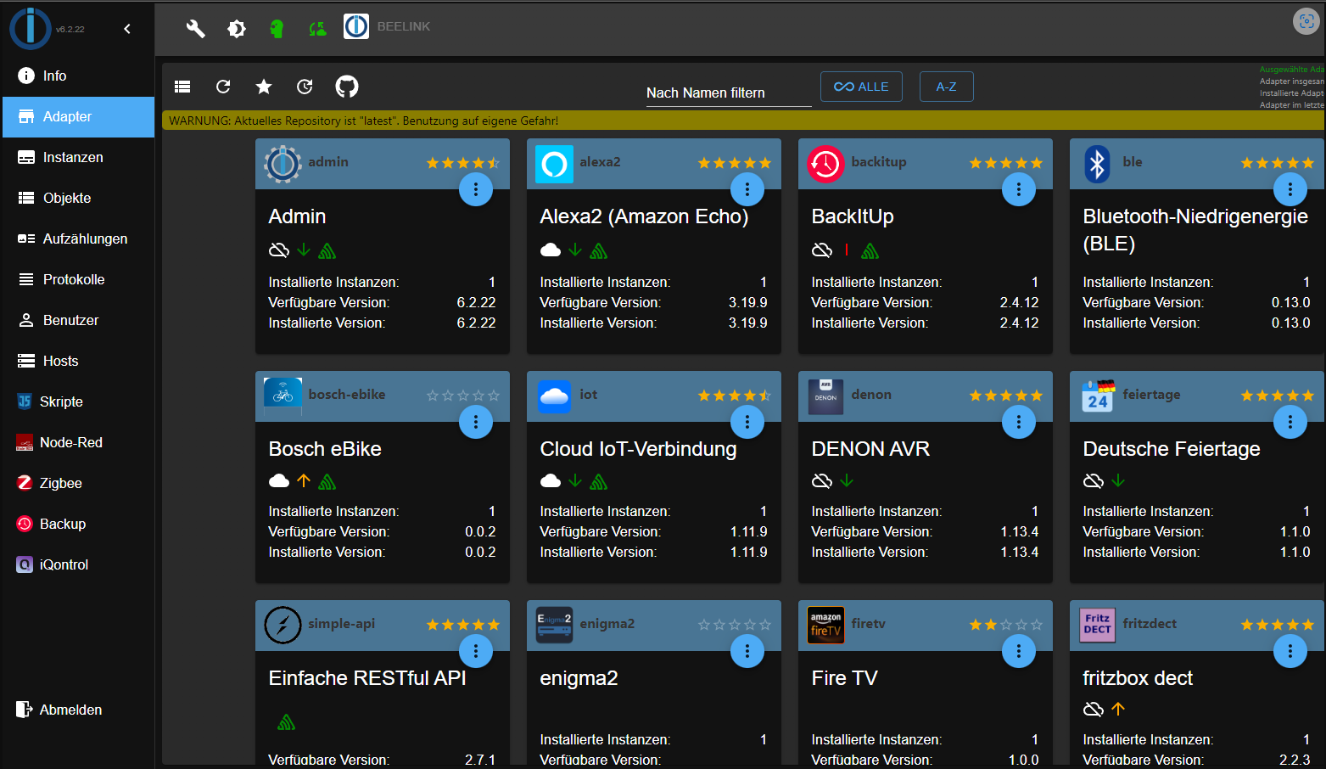
Task: Rate the bosch-ebike adapter stars
Action: point(463,396)
